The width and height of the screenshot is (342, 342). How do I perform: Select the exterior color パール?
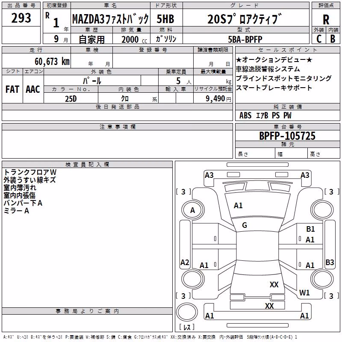(x=92, y=81)
